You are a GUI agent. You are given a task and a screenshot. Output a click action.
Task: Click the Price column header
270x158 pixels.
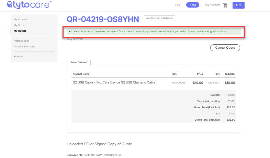[x=200, y=74]
